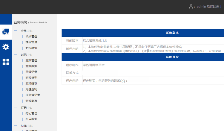Collapse the 会员中心 group
The image size is (224, 131).
tap(27, 31)
